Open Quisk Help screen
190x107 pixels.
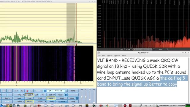click(x=73, y=102)
